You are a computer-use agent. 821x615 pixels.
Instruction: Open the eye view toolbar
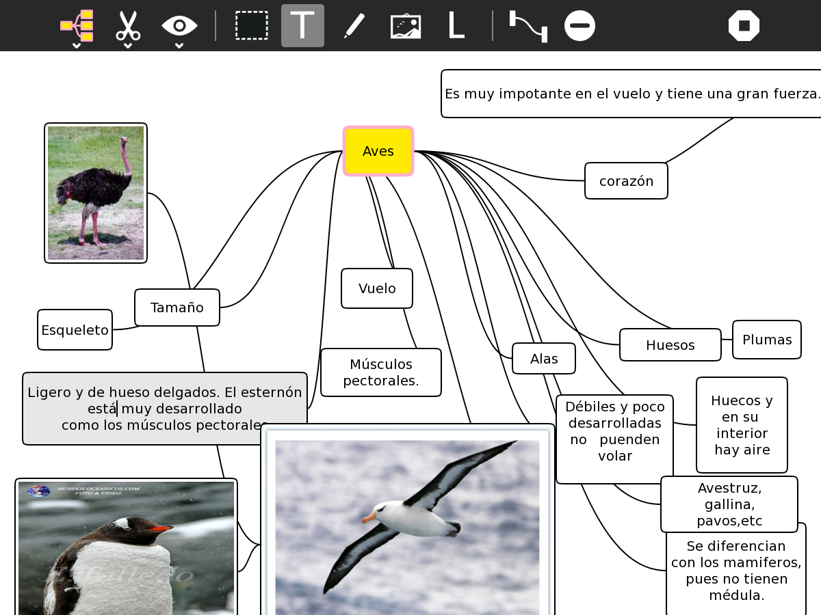(179, 26)
